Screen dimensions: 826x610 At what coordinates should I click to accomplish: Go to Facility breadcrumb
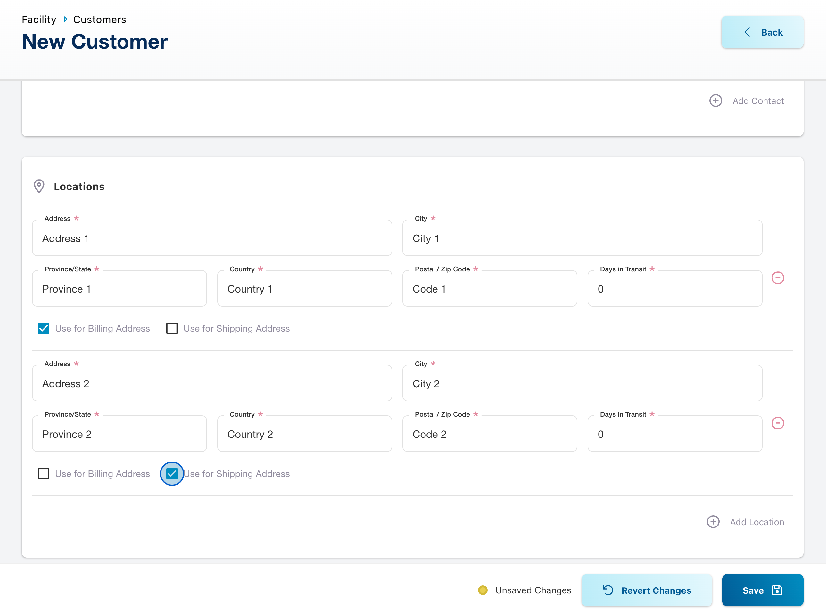[x=39, y=20]
